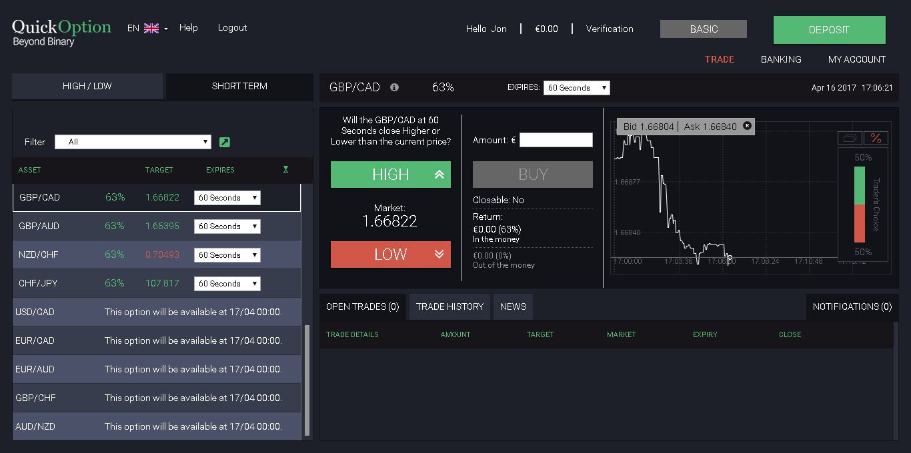The height and width of the screenshot is (453, 911).
Task: Click the QuickOption logo
Action: (61, 32)
